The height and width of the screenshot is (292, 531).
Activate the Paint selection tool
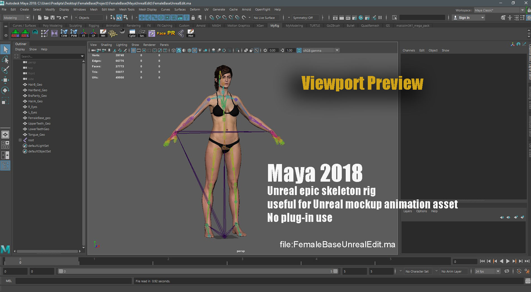5,70
